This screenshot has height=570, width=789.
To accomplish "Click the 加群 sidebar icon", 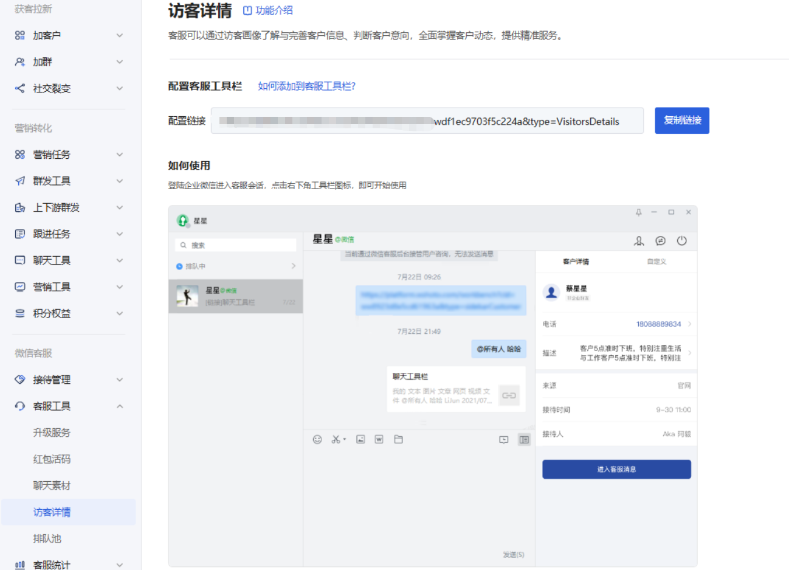I will 20,62.
